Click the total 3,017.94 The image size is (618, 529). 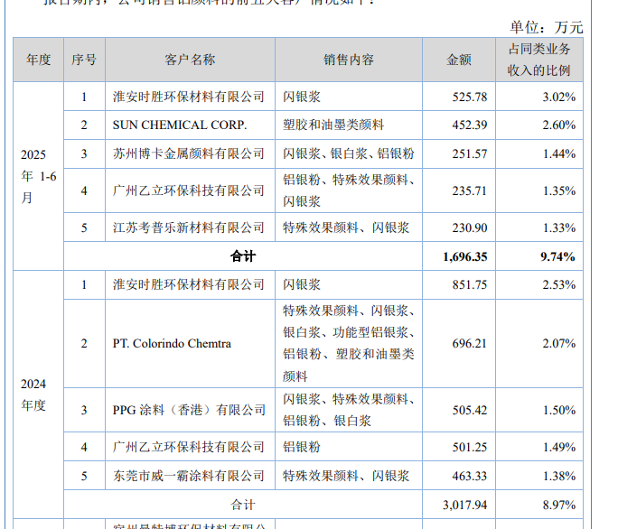point(465,505)
